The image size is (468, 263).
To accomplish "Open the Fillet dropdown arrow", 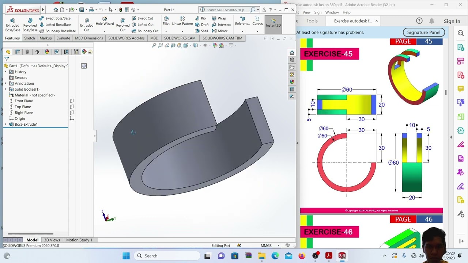I will tap(166, 31).
